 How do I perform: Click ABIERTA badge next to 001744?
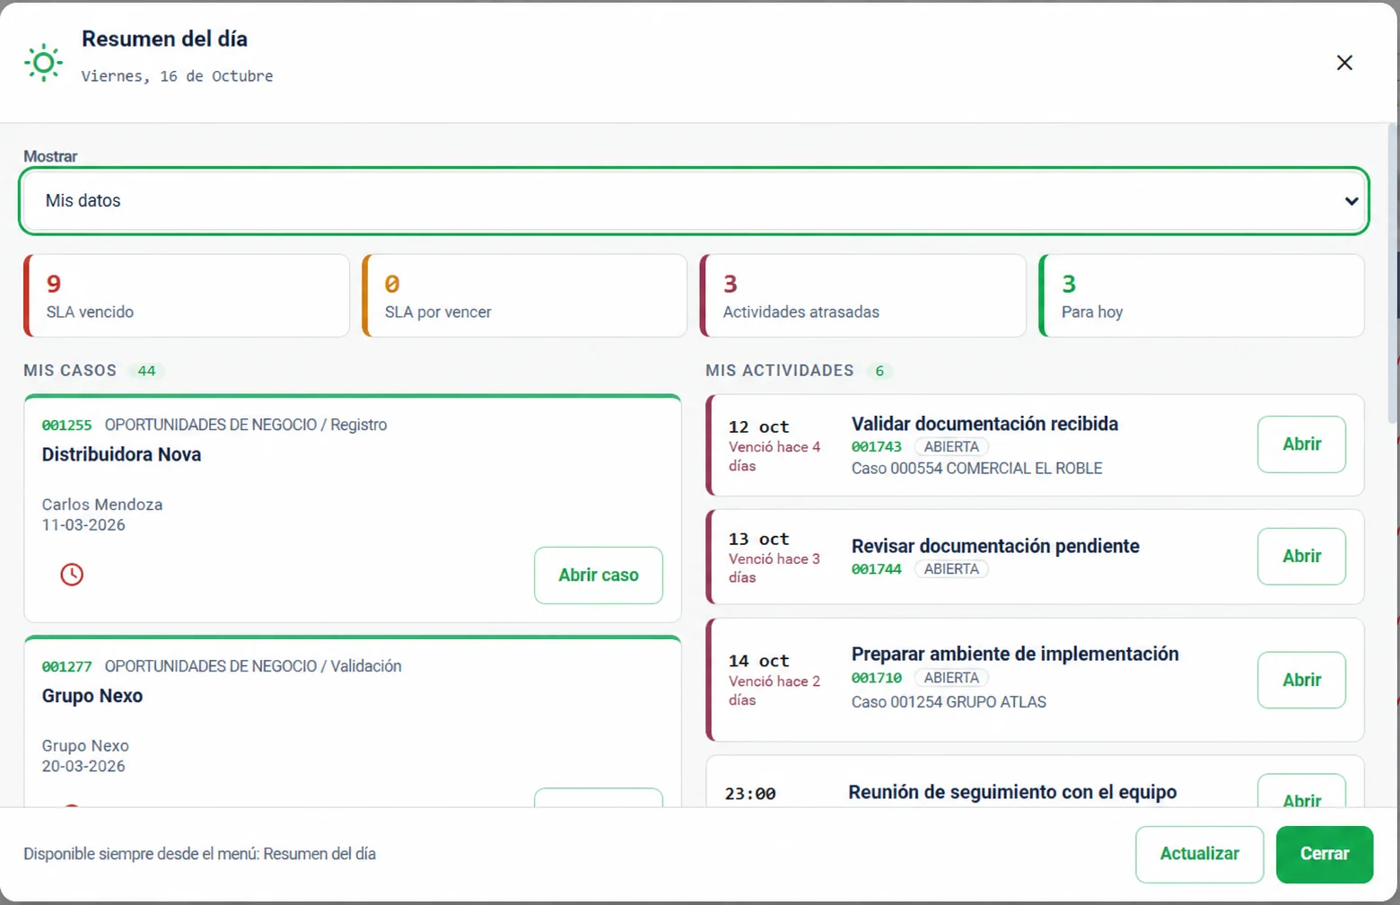951,569
